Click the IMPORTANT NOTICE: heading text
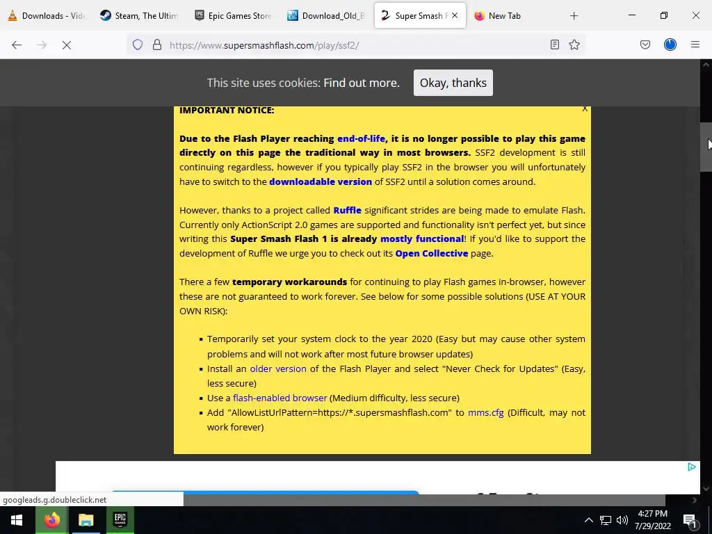Image resolution: width=712 pixels, height=534 pixels. pos(227,110)
